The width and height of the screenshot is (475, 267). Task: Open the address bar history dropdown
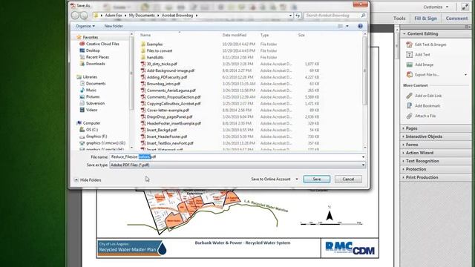tap(290, 15)
